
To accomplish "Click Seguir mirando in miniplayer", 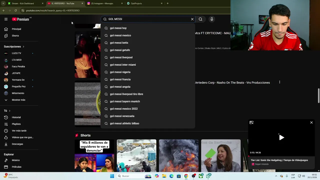I will point(262,164).
